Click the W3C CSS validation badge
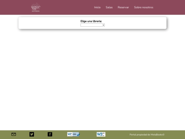185x139 pixels. tap(74, 134)
